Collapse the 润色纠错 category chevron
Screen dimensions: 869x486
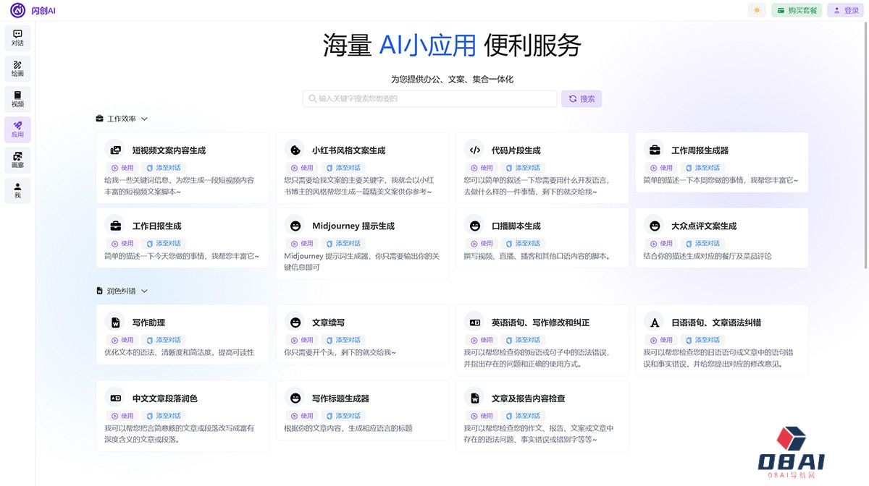click(x=144, y=291)
